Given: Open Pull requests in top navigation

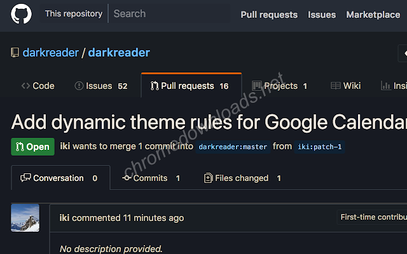Looking at the screenshot, I should (269, 15).
